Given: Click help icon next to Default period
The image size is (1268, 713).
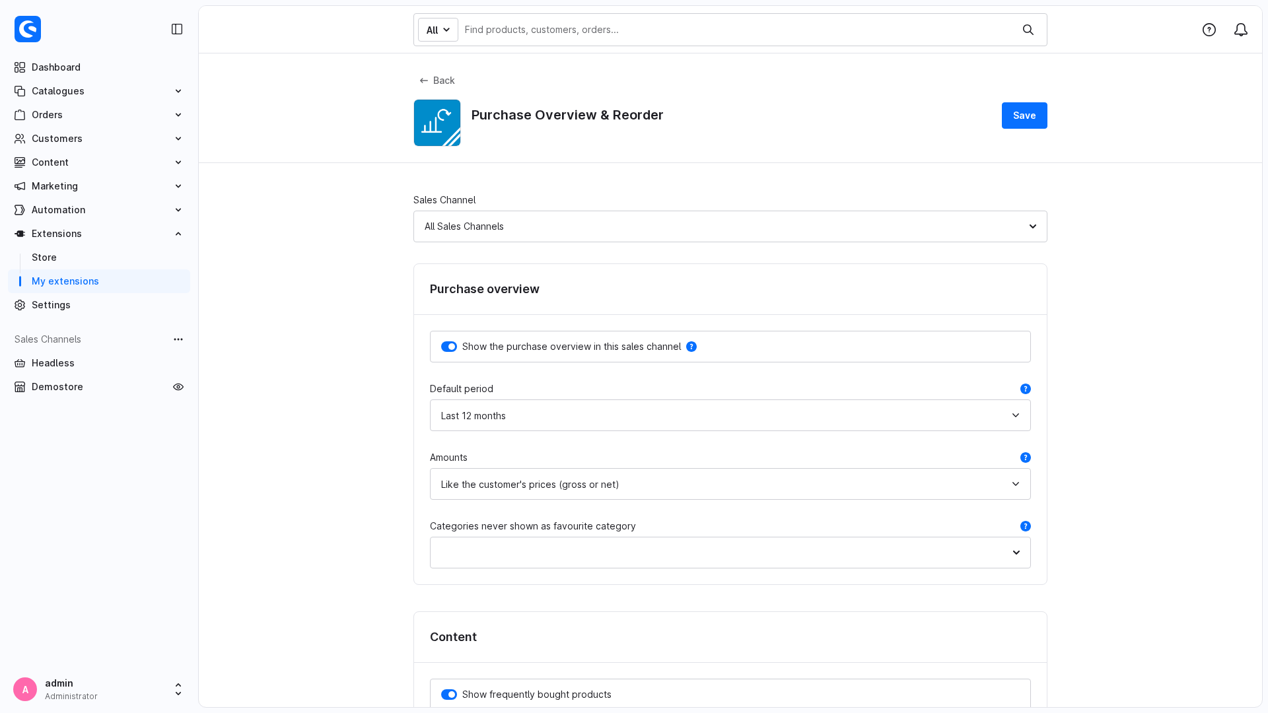Looking at the screenshot, I should (1026, 389).
